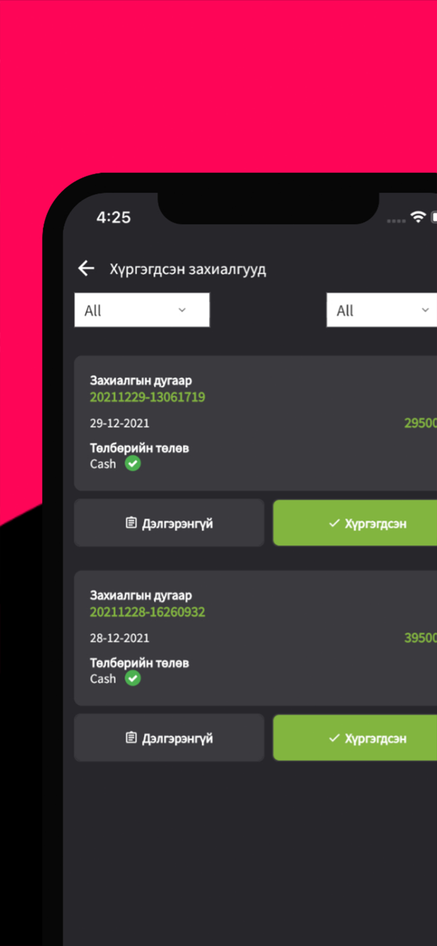This screenshot has width=437, height=946.
Task: Click clipboard icon in second Дэлгэрэнгүй button
Action: [131, 737]
